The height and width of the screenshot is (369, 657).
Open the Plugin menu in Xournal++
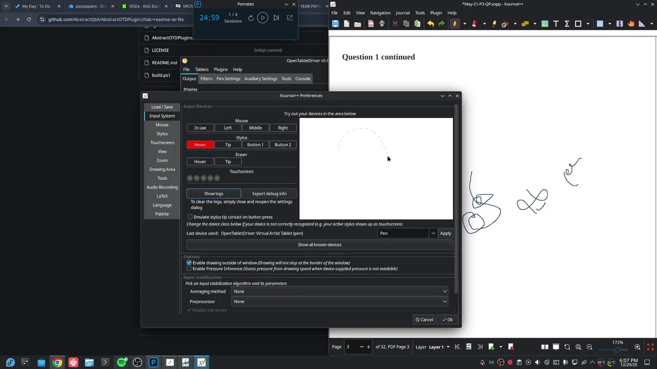pyautogui.click(x=436, y=13)
